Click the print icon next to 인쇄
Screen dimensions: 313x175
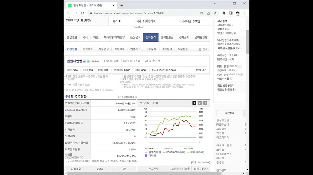click(x=200, y=49)
